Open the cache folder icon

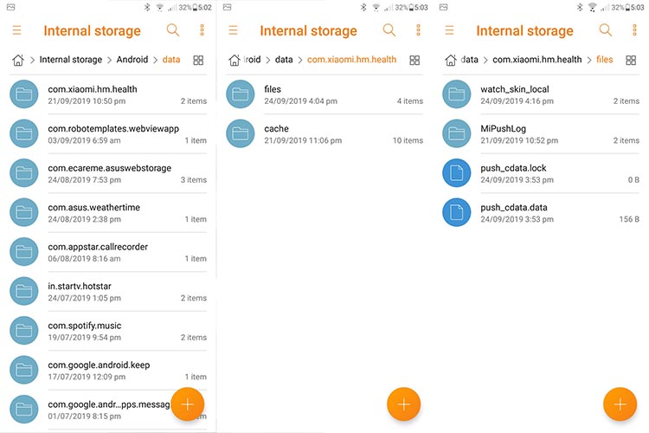(241, 133)
